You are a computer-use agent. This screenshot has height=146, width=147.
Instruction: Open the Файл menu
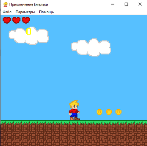click(7, 12)
